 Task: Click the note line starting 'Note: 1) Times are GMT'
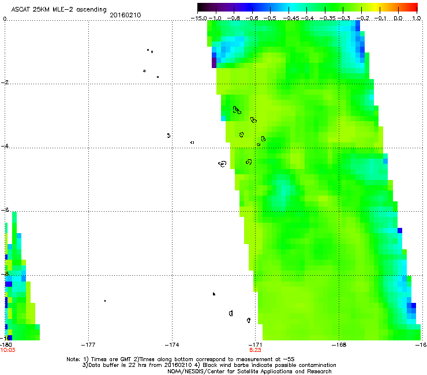pos(180,359)
